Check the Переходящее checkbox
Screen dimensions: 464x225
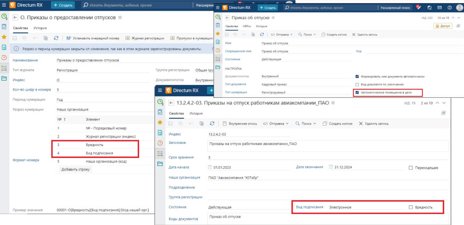411,168
